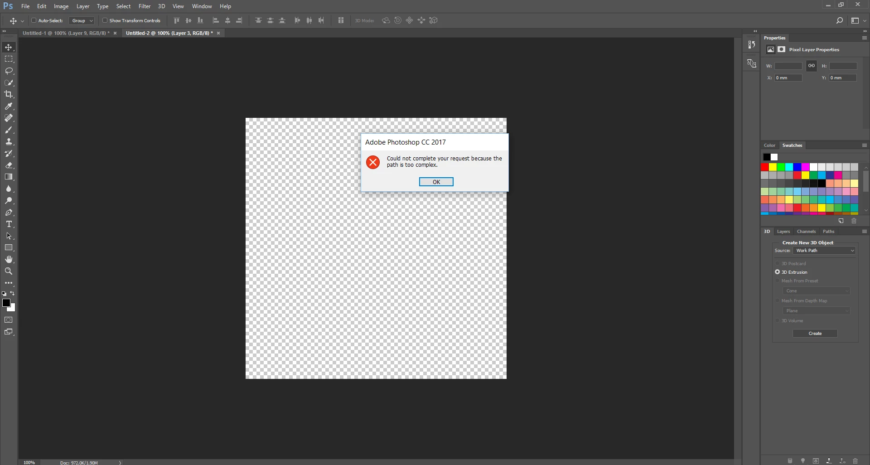
Task: Select the 3D Volume radio option
Action: pos(778,320)
